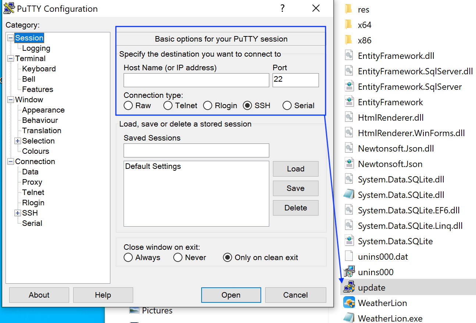
Task: Click the PuTTY icon in title bar
Action: click(9, 8)
